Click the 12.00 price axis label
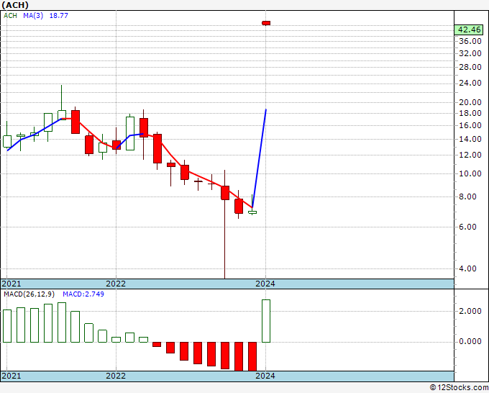 [x=470, y=155]
